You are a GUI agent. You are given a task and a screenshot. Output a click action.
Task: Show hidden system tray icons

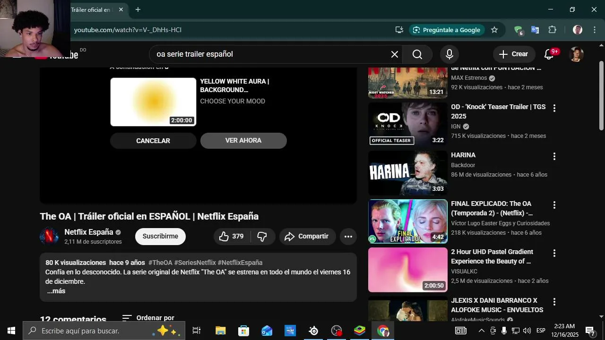coord(481,331)
